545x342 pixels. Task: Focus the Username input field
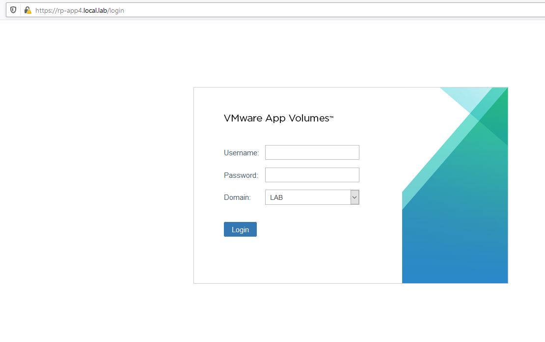click(x=312, y=152)
